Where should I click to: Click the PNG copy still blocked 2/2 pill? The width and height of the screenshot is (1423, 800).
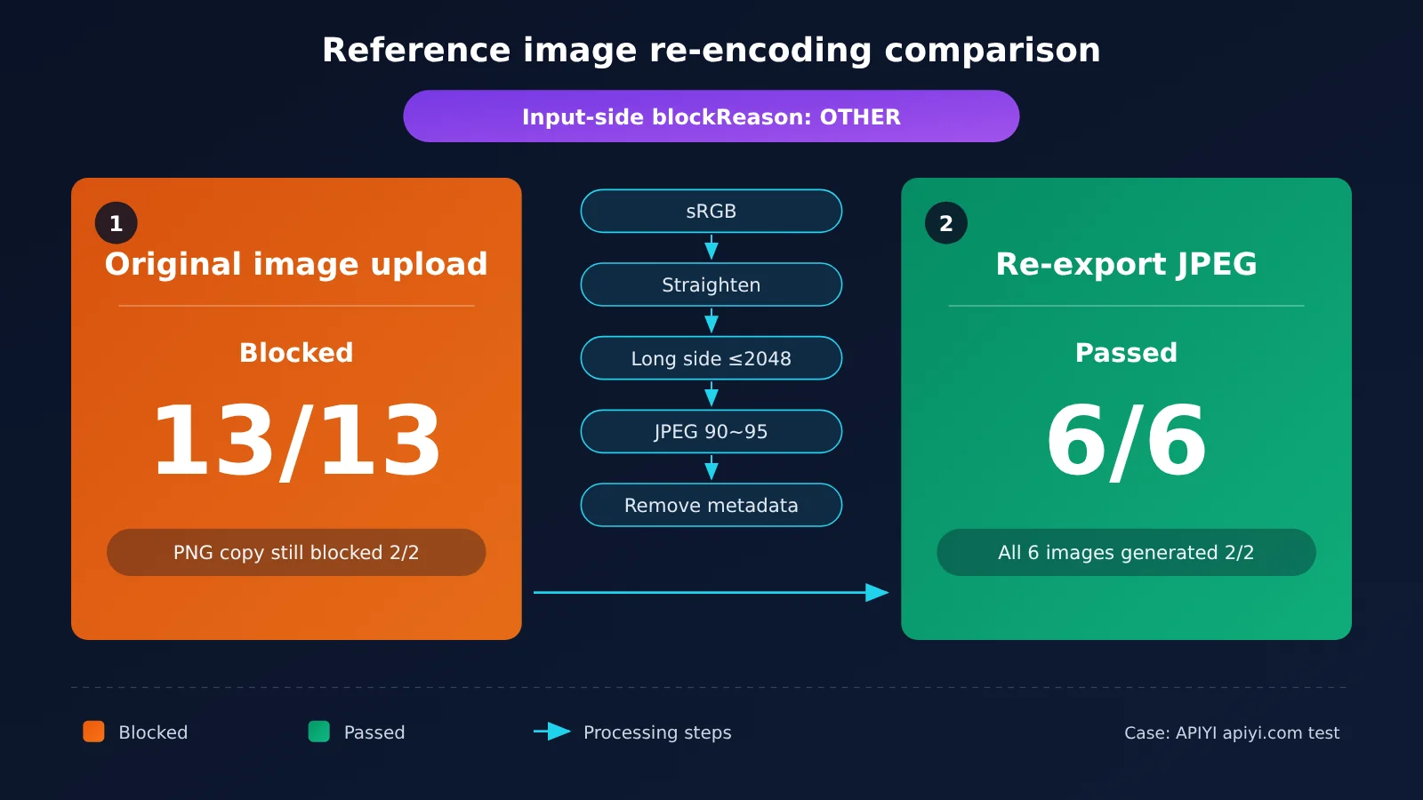click(x=296, y=552)
